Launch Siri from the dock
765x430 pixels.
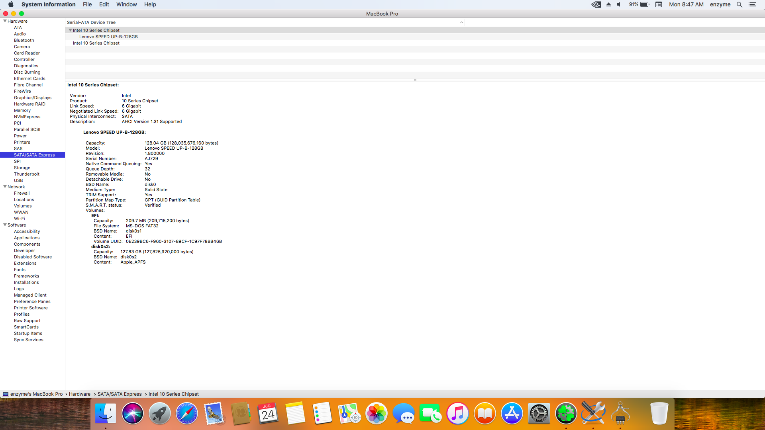click(x=132, y=414)
